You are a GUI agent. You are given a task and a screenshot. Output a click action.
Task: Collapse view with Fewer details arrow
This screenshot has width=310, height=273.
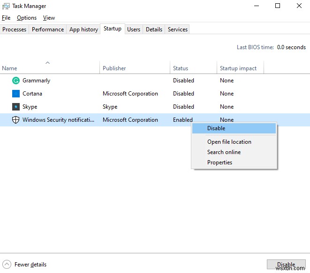(7, 264)
